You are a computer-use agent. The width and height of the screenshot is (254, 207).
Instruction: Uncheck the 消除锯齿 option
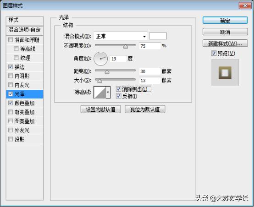point(119,89)
